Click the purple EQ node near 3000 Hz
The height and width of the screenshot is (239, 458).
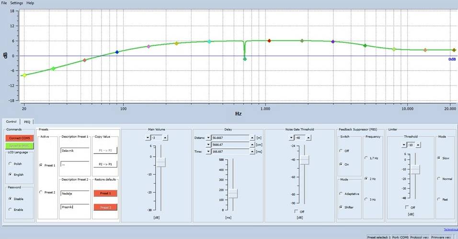tap(333, 42)
